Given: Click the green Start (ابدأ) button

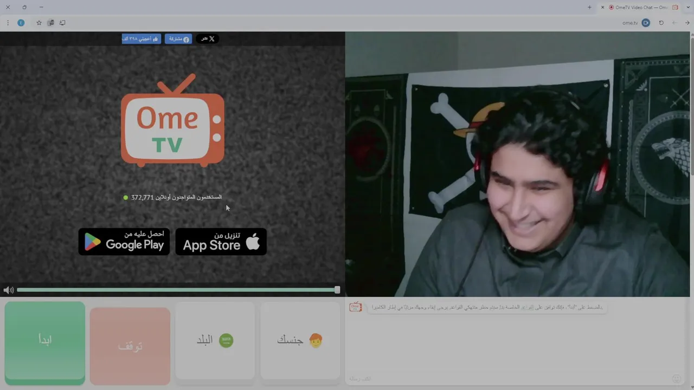Looking at the screenshot, I should coord(45,342).
